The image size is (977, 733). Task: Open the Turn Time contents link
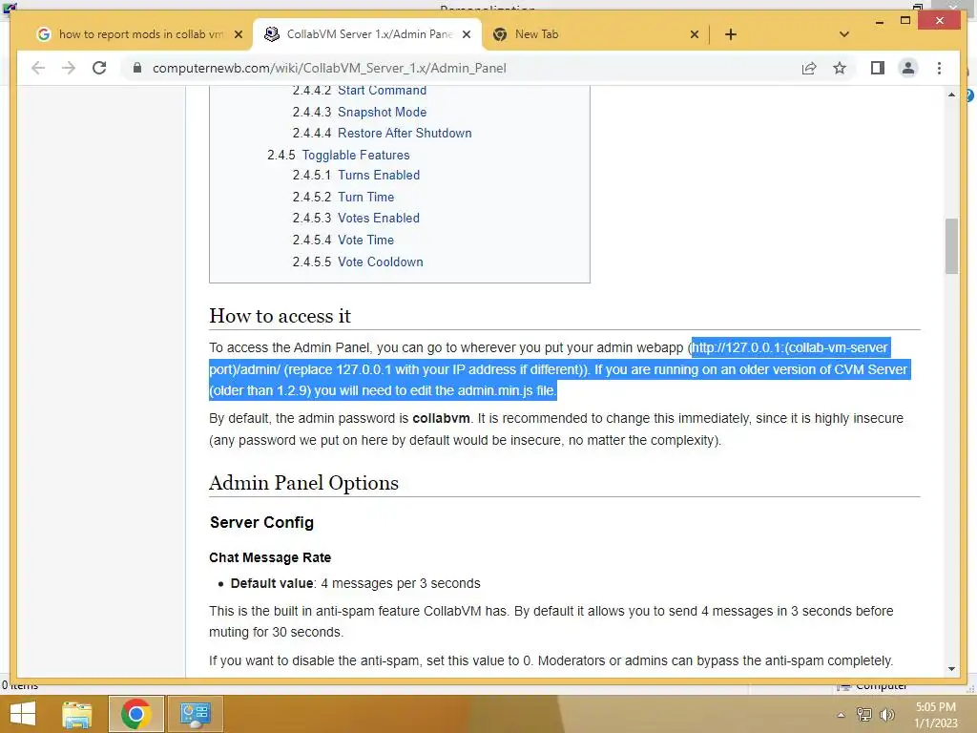tap(365, 197)
